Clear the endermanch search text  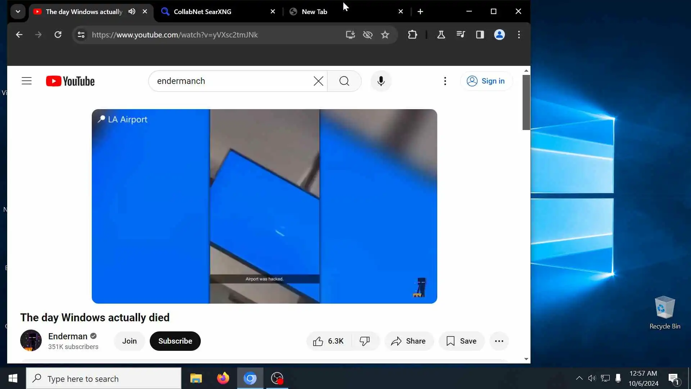tap(318, 81)
